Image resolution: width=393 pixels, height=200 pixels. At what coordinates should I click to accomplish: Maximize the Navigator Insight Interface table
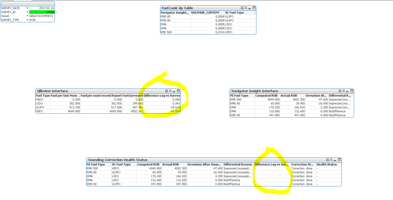(352, 91)
